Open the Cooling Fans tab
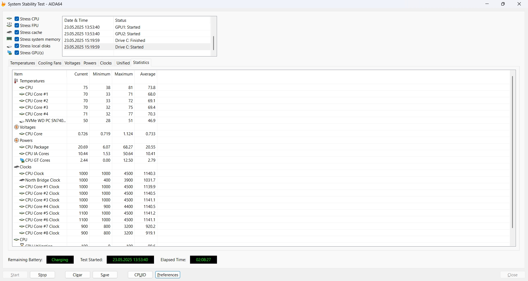 (50, 63)
